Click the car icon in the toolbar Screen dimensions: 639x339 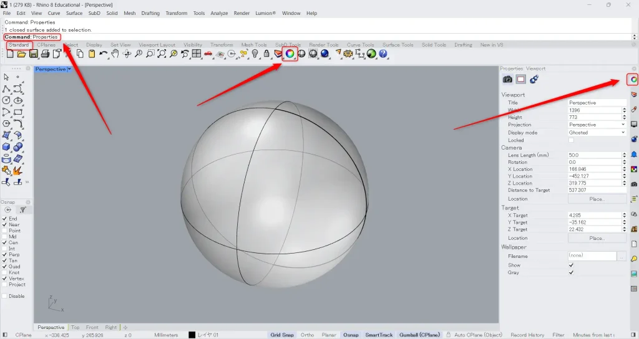coord(208,54)
